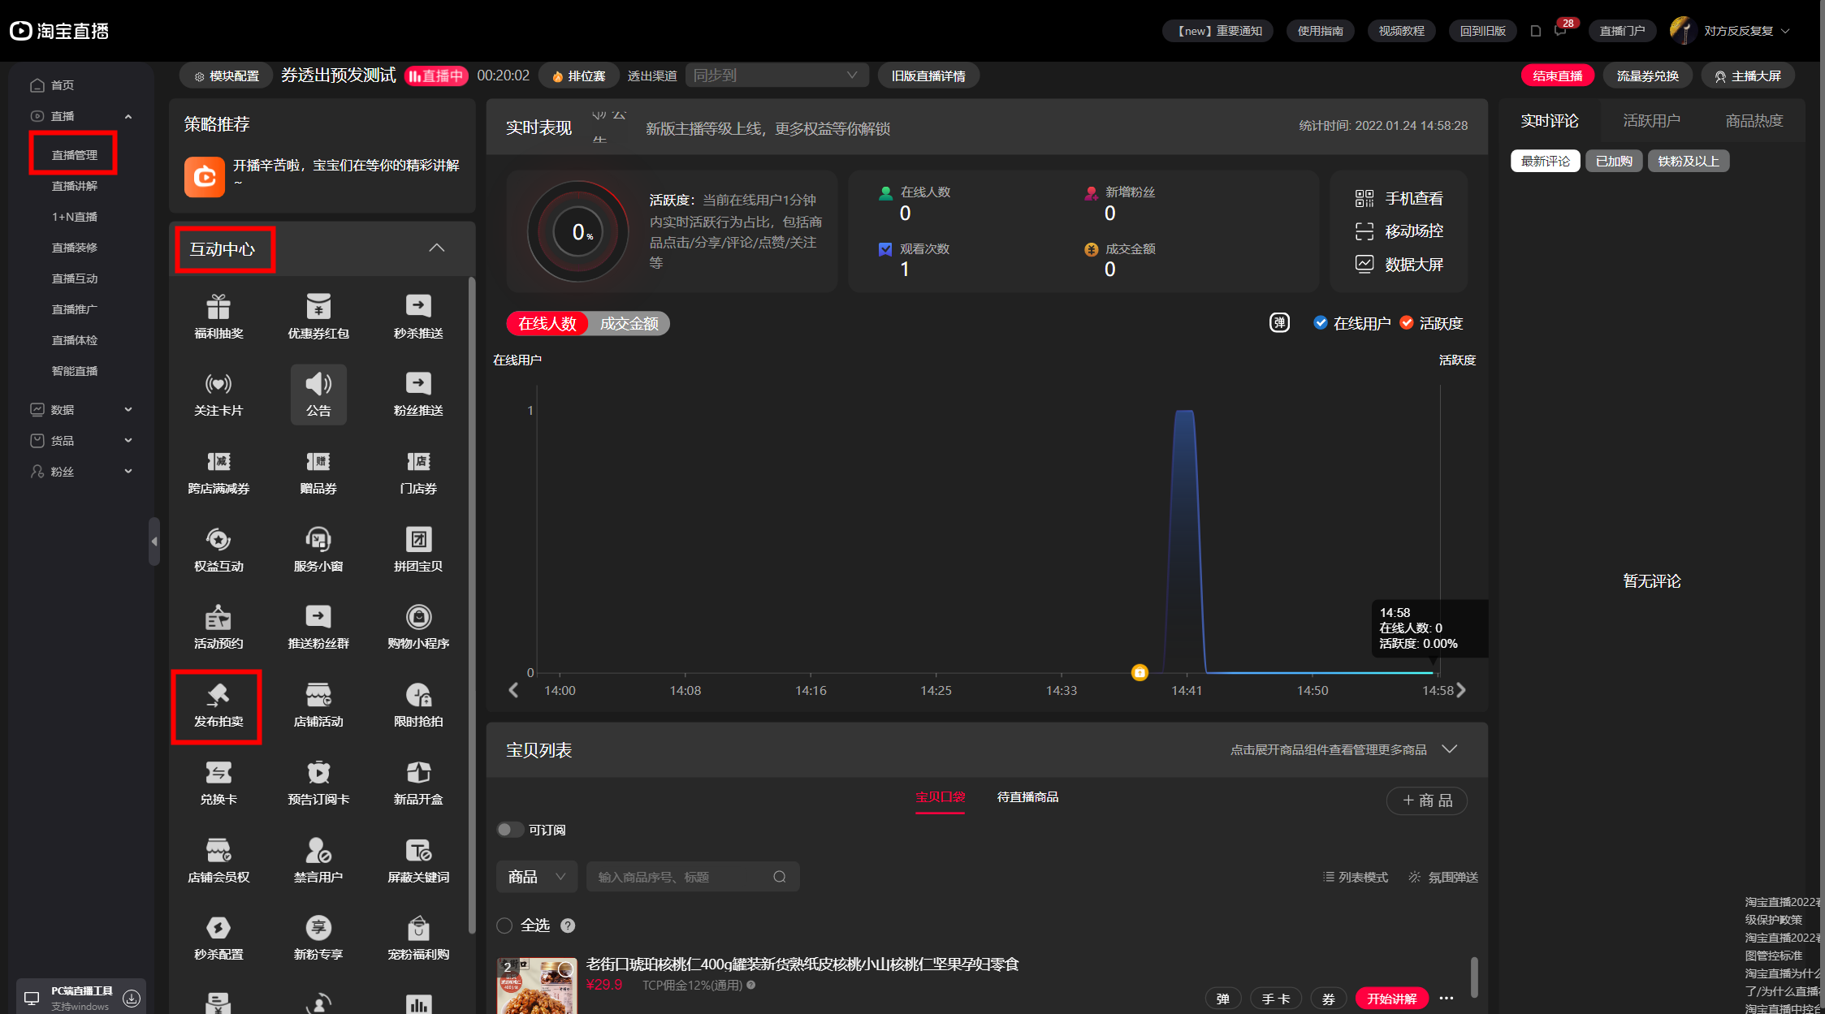Select 直播讲解 in the sidebar

coord(75,186)
